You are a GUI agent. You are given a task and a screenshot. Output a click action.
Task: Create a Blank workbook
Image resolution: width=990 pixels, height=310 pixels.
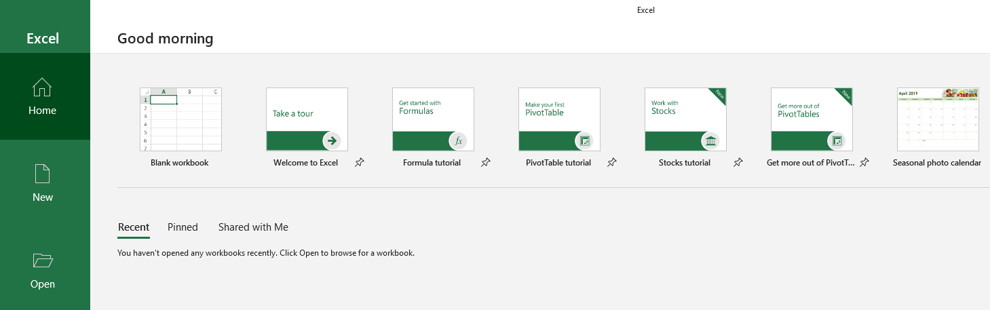[180, 119]
